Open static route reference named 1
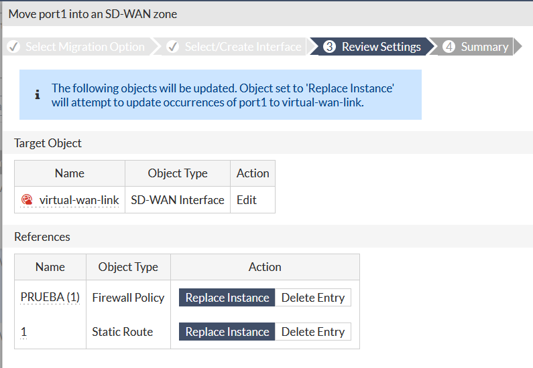The image size is (533, 368). tap(24, 332)
